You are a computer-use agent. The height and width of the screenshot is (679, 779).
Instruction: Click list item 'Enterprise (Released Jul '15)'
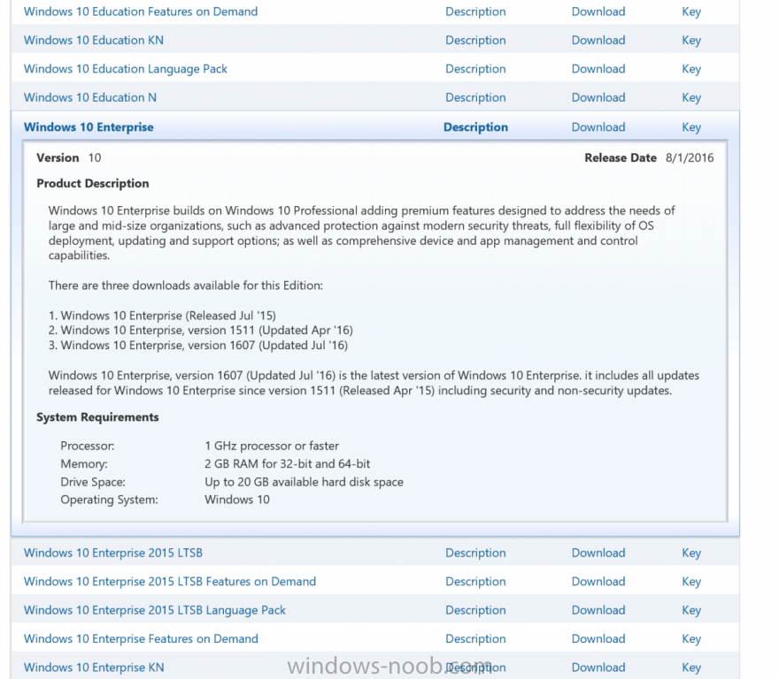(x=162, y=316)
